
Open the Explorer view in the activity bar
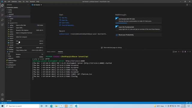[2, 5]
